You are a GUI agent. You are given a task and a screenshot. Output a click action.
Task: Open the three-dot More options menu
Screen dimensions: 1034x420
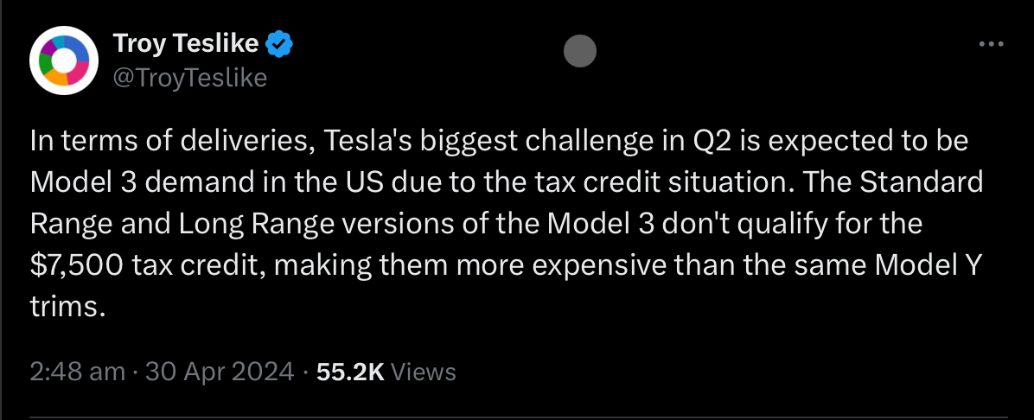(990, 44)
